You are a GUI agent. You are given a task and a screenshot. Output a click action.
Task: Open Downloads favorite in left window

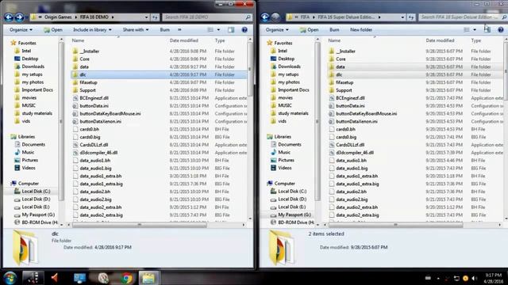click(33, 66)
